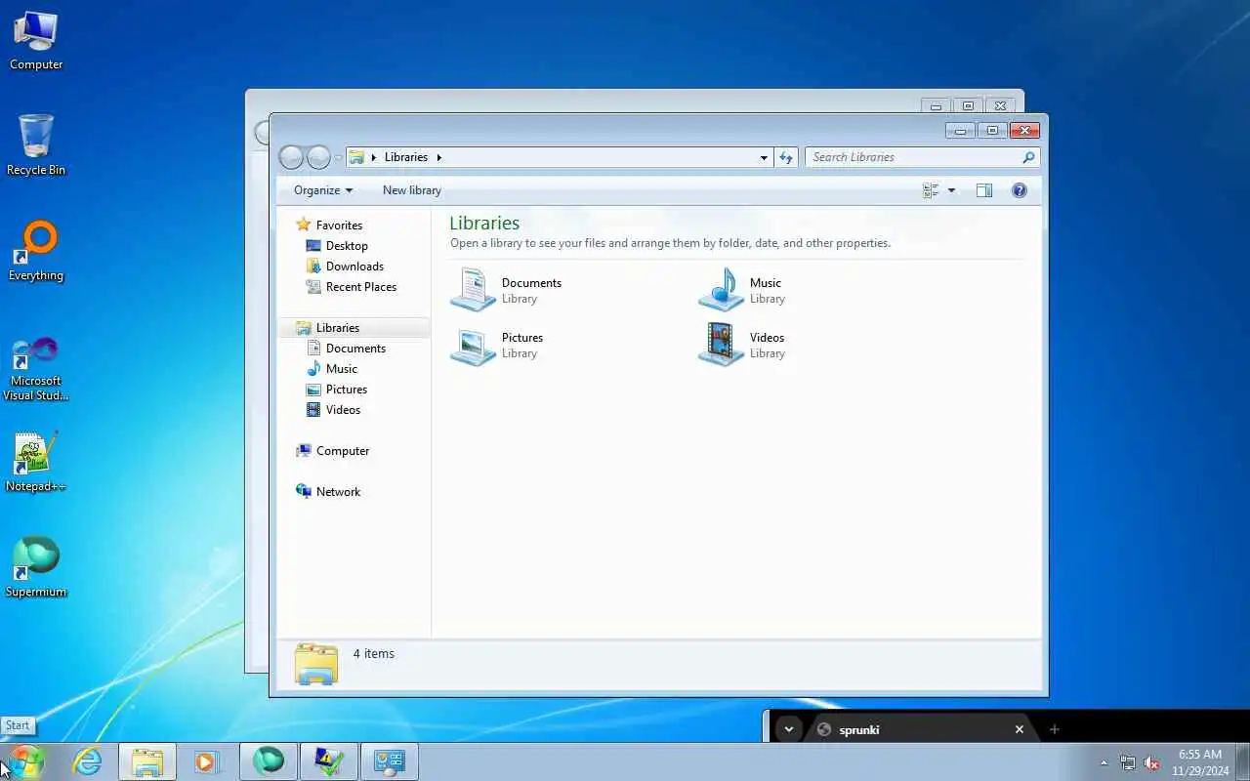Image resolution: width=1250 pixels, height=781 pixels.
Task: Open a new browser tab with plus
Action: [x=1054, y=729]
